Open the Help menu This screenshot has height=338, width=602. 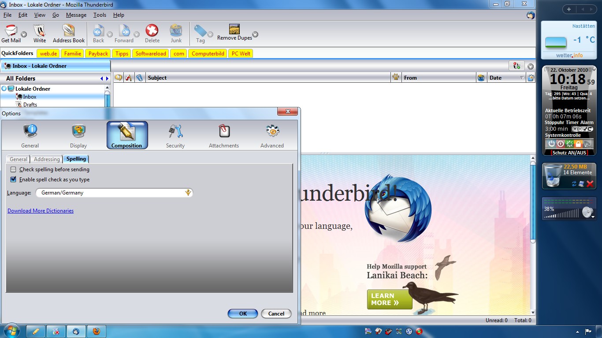click(119, 15)
